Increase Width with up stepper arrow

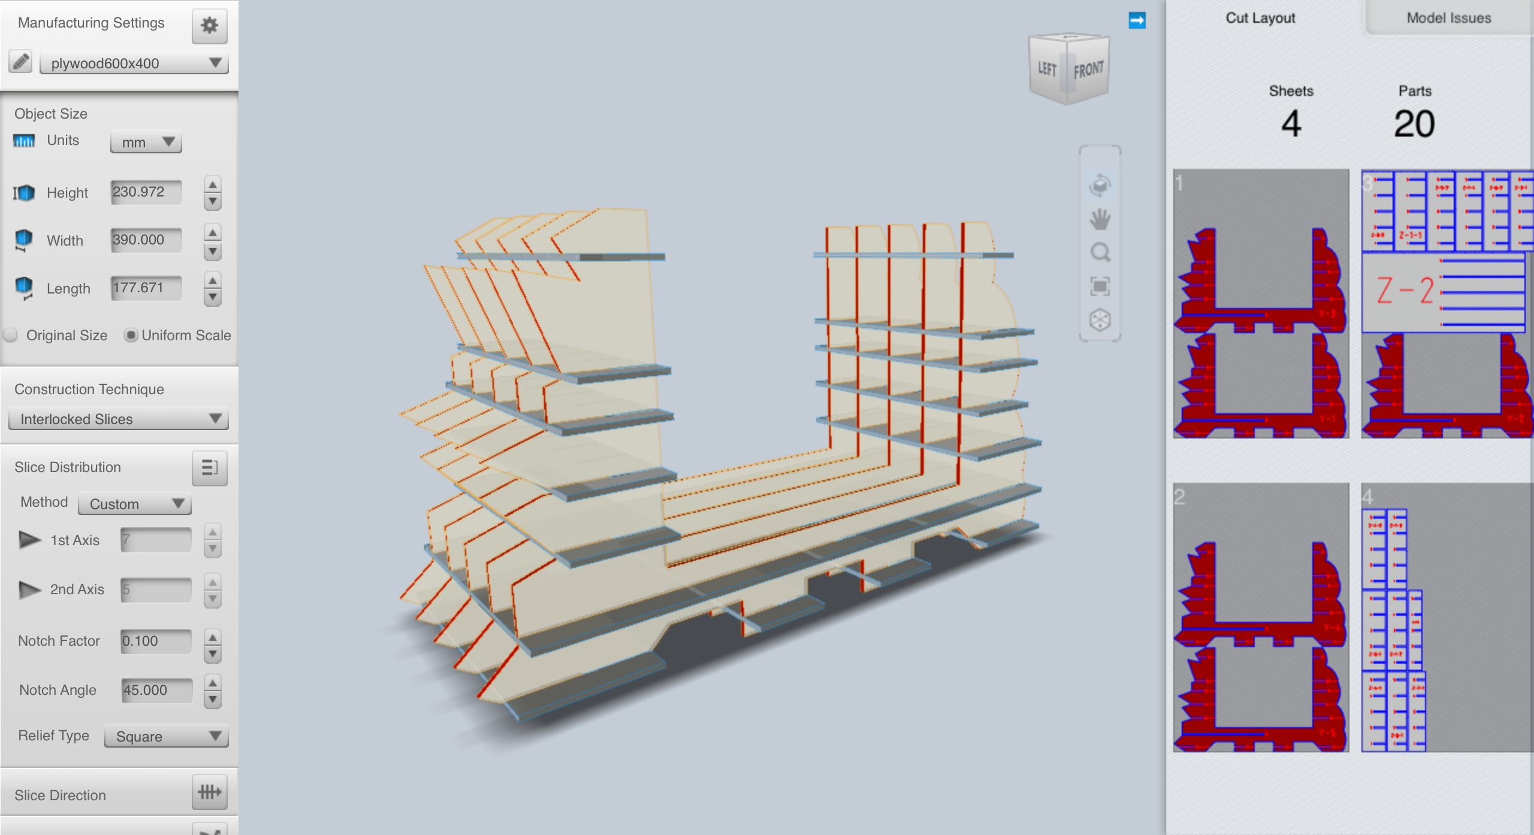coord(213,232)
